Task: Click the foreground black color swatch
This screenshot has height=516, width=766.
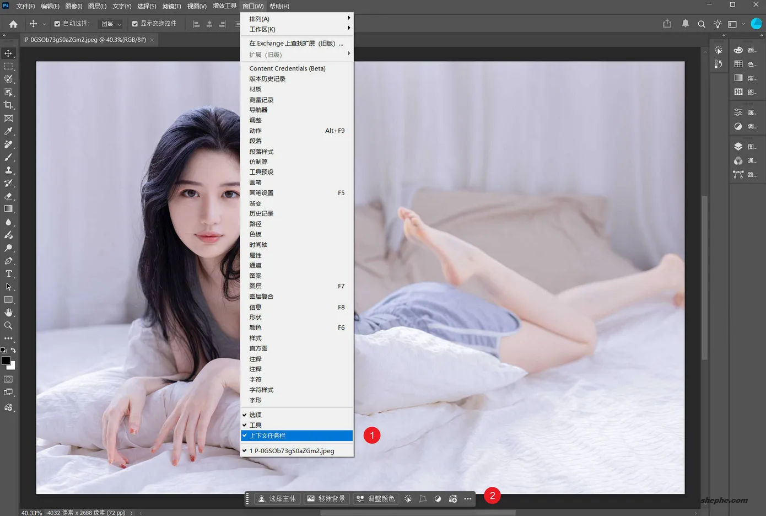Action: click(x=6, y=361)
